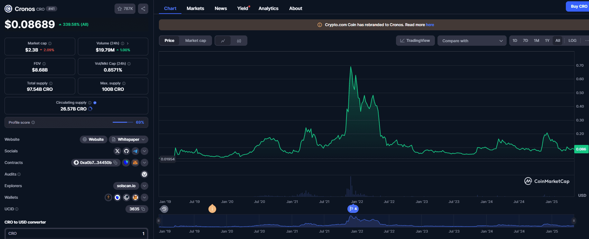Open the Analytics tab

[268, 8]
